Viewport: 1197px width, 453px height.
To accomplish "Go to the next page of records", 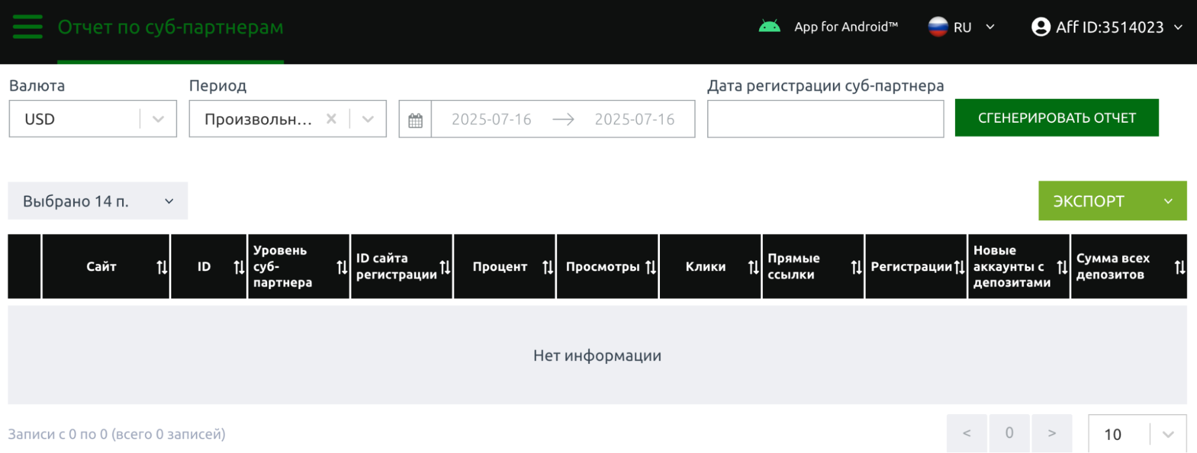I will point(1051,433).
